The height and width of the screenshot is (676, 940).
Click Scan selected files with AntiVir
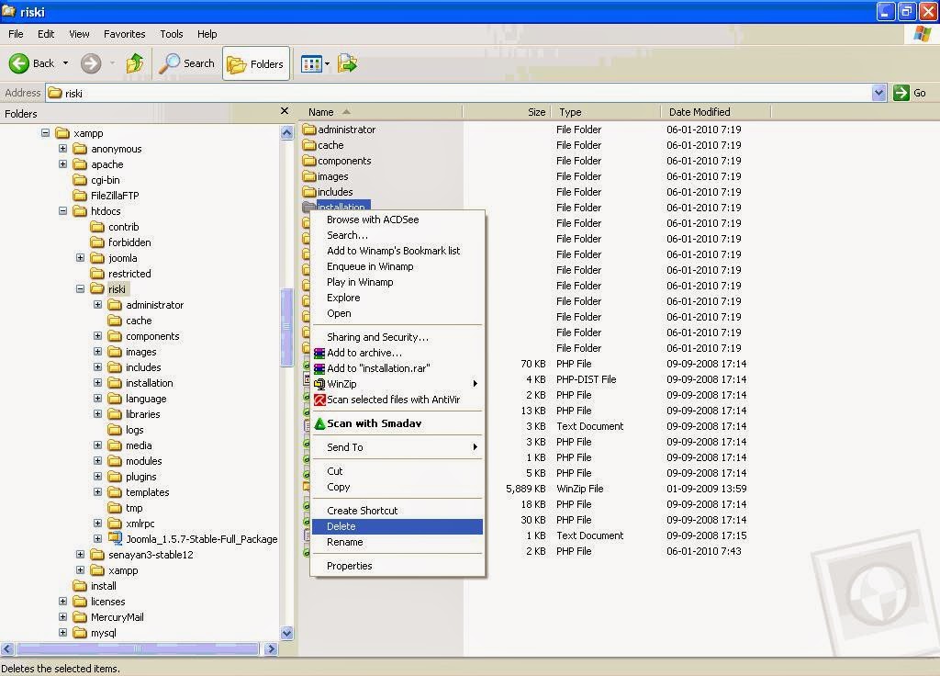(397, 400)
